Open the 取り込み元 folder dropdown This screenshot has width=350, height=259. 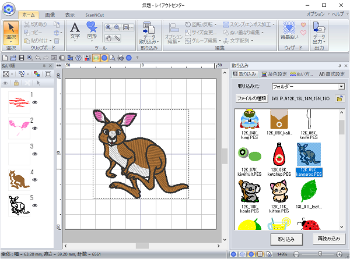(x=341, y=86)
